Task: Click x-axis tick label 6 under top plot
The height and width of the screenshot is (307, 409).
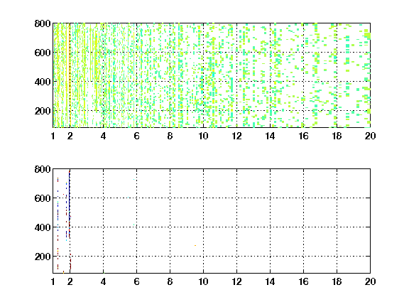Action: [136, 136]
